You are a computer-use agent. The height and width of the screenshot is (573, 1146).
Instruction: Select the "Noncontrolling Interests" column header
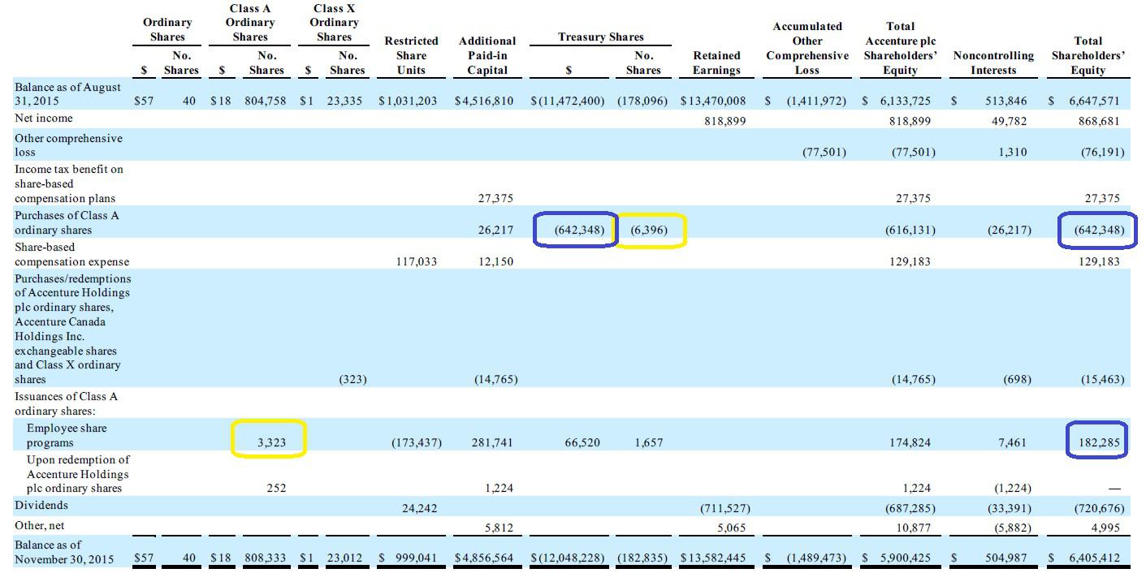click(x=993, y=62)
